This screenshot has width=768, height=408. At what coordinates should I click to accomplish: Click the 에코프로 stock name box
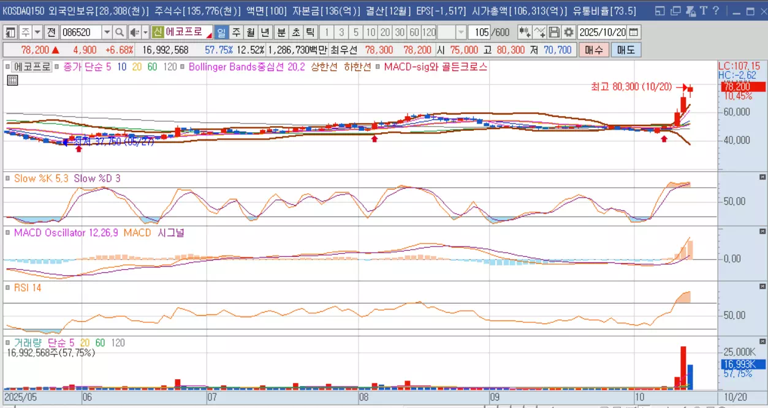[188, 32]
